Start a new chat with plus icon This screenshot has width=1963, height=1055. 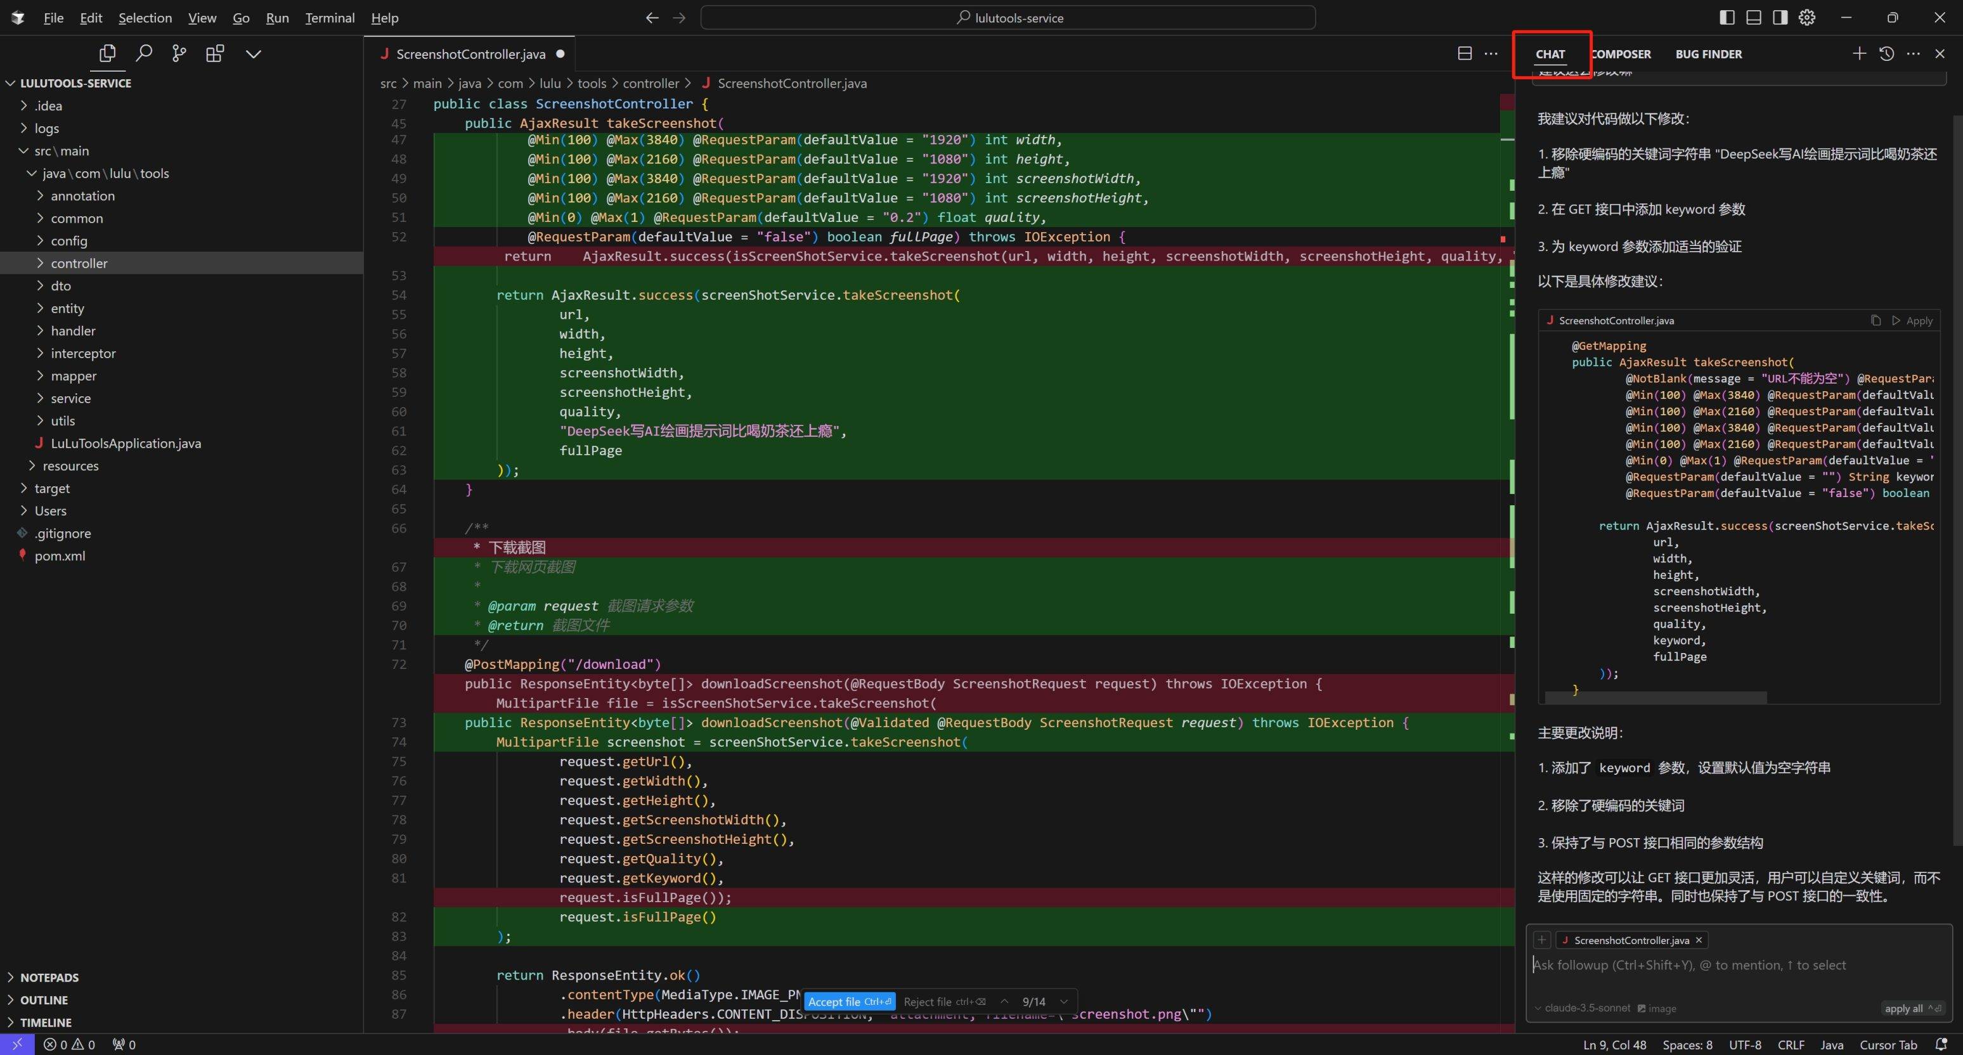[x=1858, y=53]
